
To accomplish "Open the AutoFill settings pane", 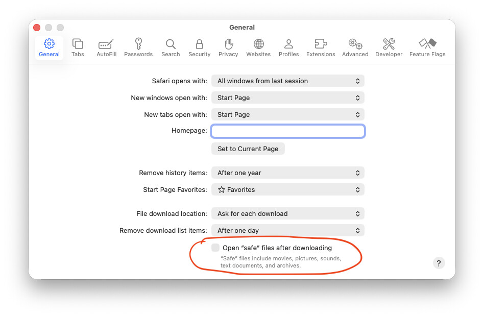I will pyautogui.click(x=106, y=48).
